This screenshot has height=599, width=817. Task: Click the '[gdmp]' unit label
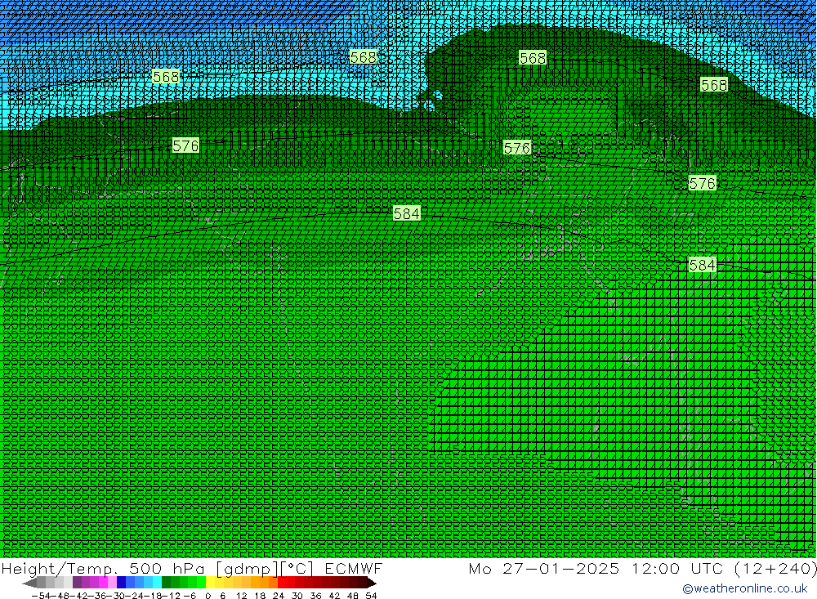(247, 569)
